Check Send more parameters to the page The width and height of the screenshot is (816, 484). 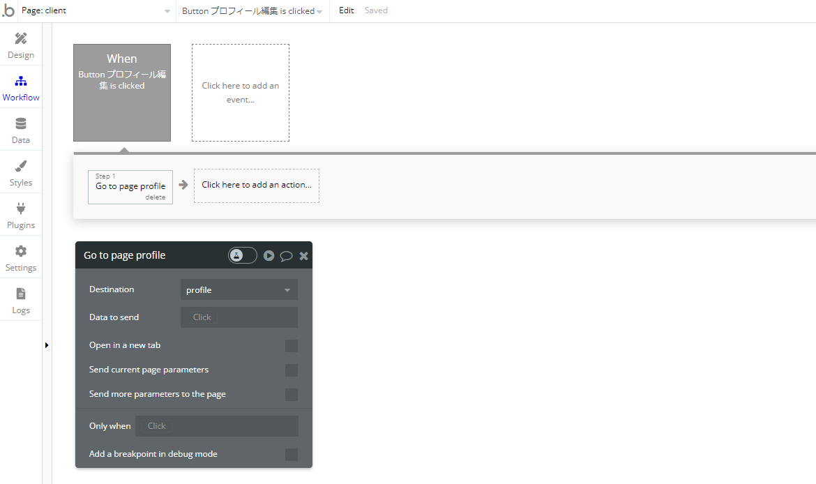coord(292,395)
